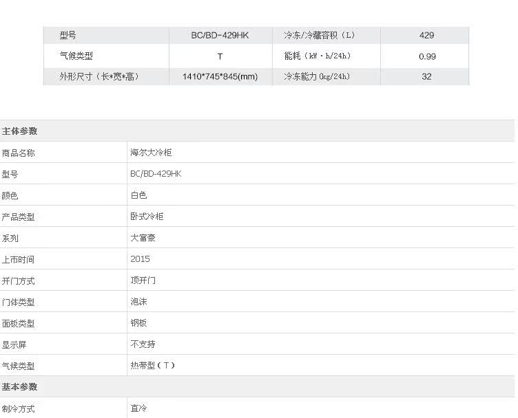Image resolution: width=518 pixels, height=418 pixels.
Task: Click the 32 freezing capacity value
Action: 426,76
